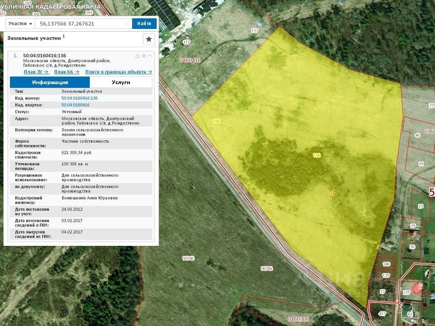Viewport: 435px width, 326px height.
Task: Click into the coordinates search input field
Action: coord(81,24)
